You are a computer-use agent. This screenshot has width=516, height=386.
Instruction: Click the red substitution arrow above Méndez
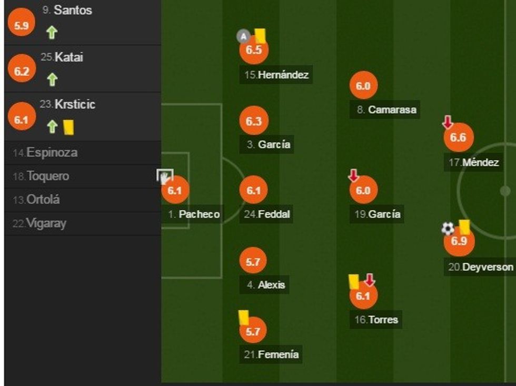click(448, 123)
